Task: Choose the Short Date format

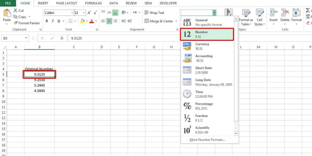Action: [207, 70]
